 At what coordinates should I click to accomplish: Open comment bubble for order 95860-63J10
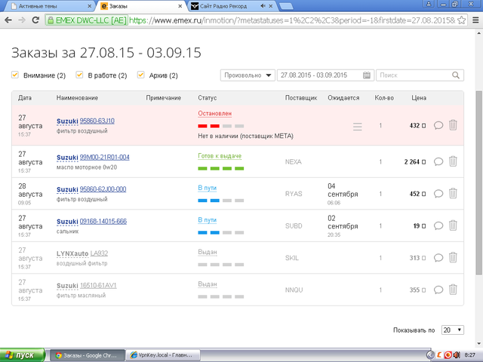coord(438,126)
